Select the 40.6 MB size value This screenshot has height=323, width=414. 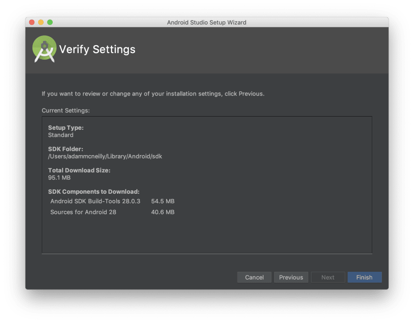[163, 212]
